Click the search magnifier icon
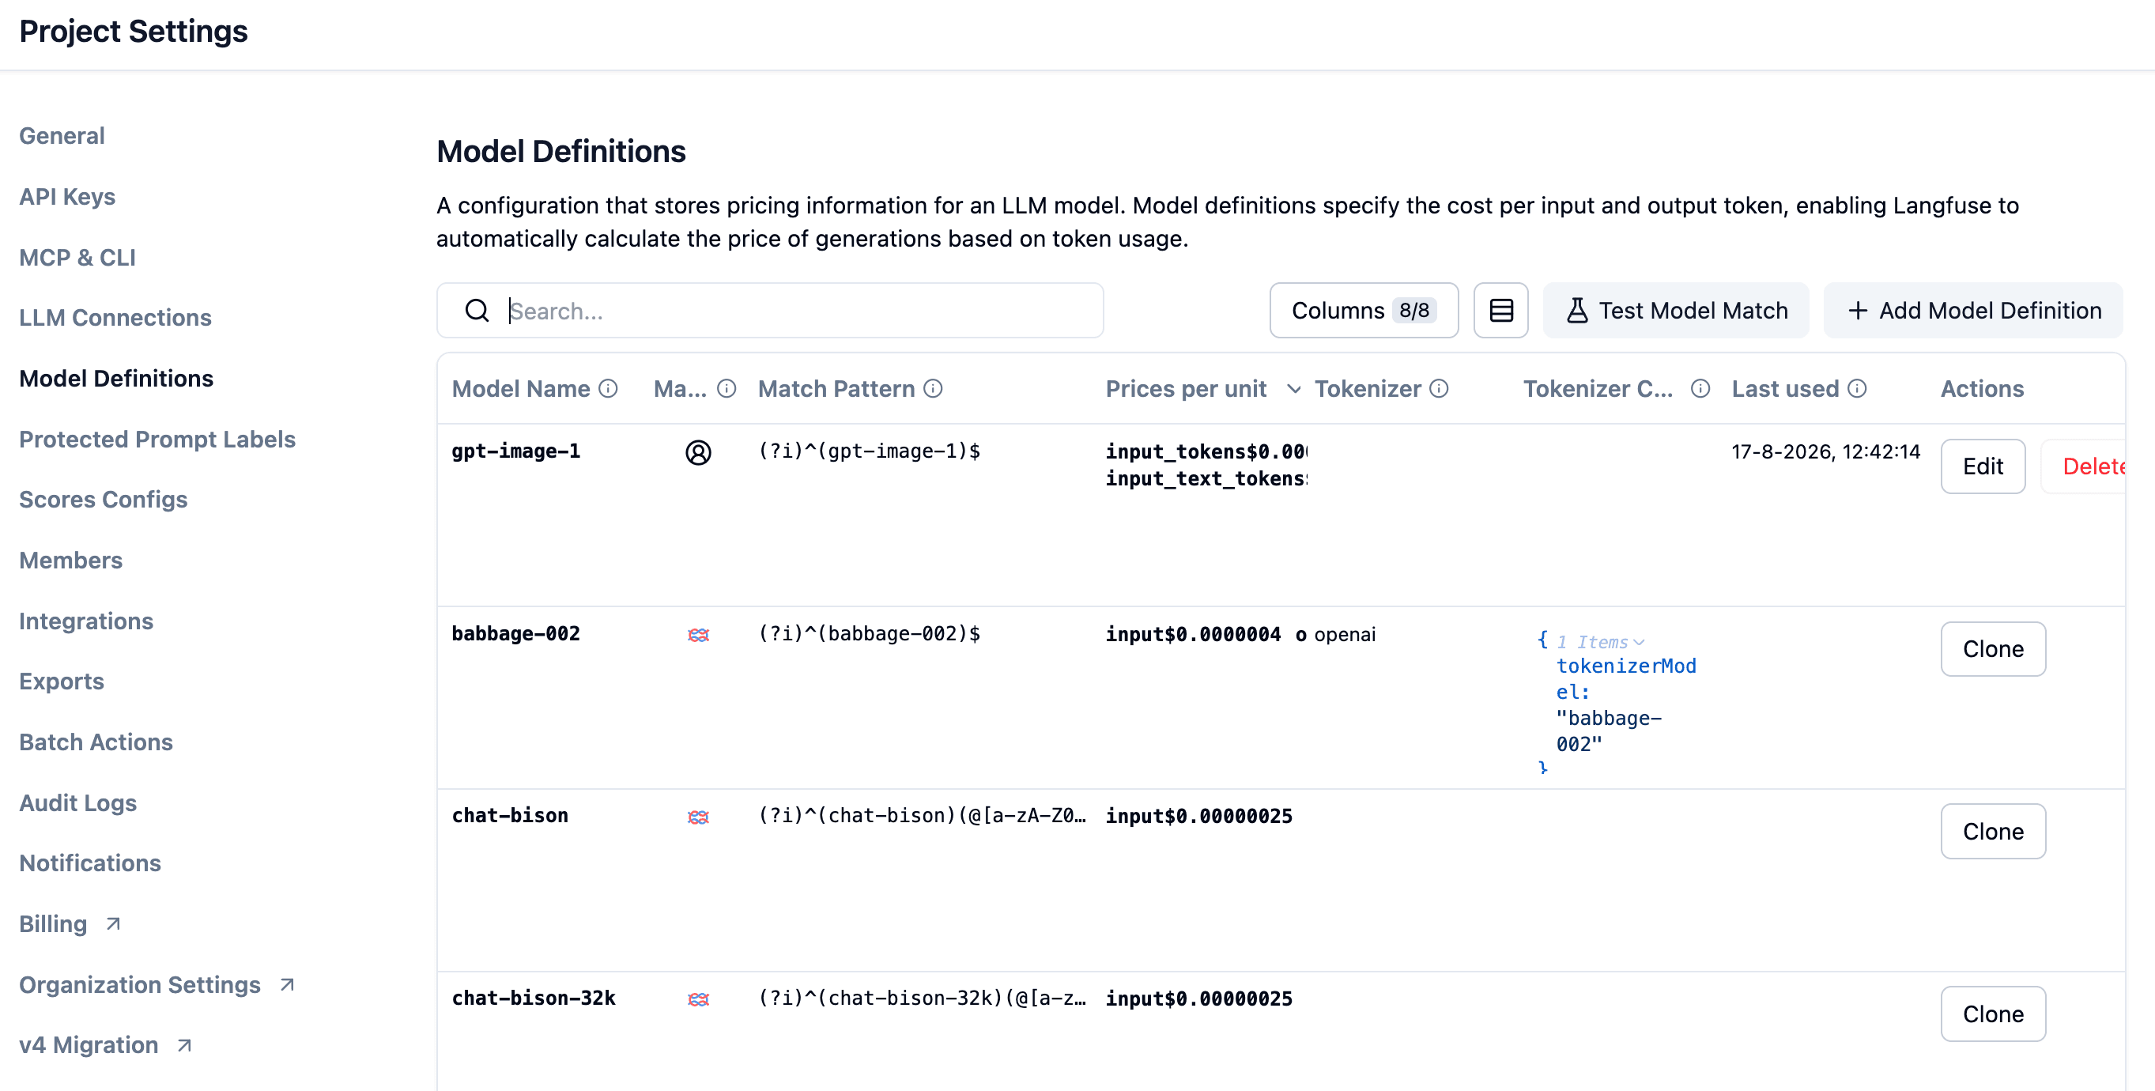2155x1091 pixels. click(477, 311)
